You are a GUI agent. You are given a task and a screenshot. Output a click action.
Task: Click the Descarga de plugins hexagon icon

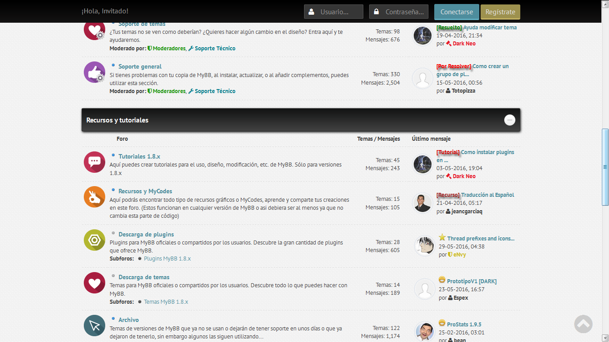click(x=95, y=240)
